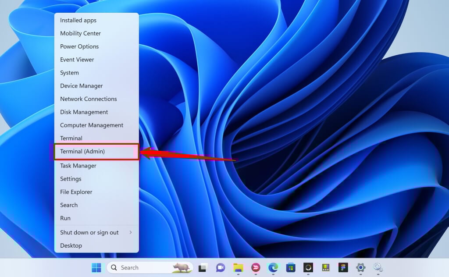Open Task View in the taskbar
Screen dimensions: 449x277
pyautogui.click(x=203, y=267)
